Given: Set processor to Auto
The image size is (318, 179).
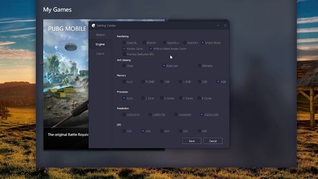Looking at the screenshot, I should click(x=124, y=98).
